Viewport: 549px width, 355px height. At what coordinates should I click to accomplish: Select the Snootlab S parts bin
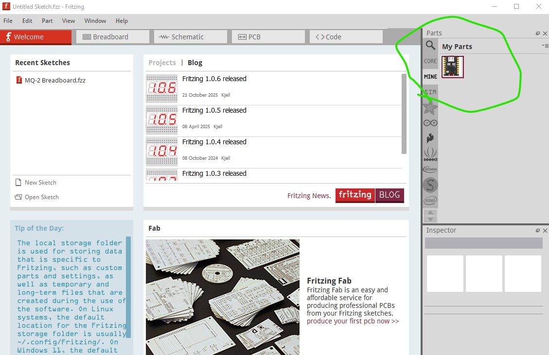[x=430, y=185]
